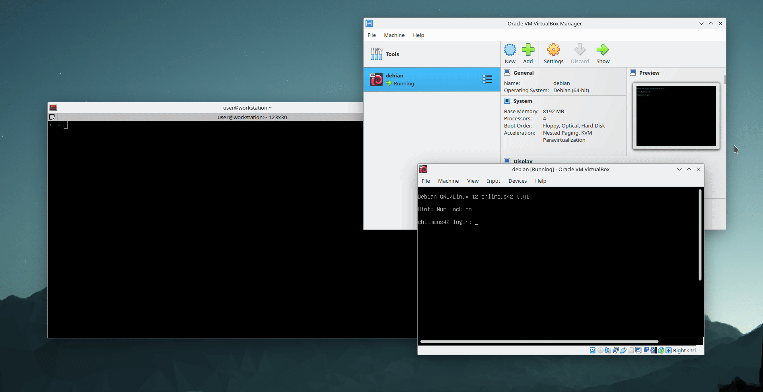Select the Tools entry in VirtualBox Manager
Viewport: 763px width, 392px height.
pos(432,54)
